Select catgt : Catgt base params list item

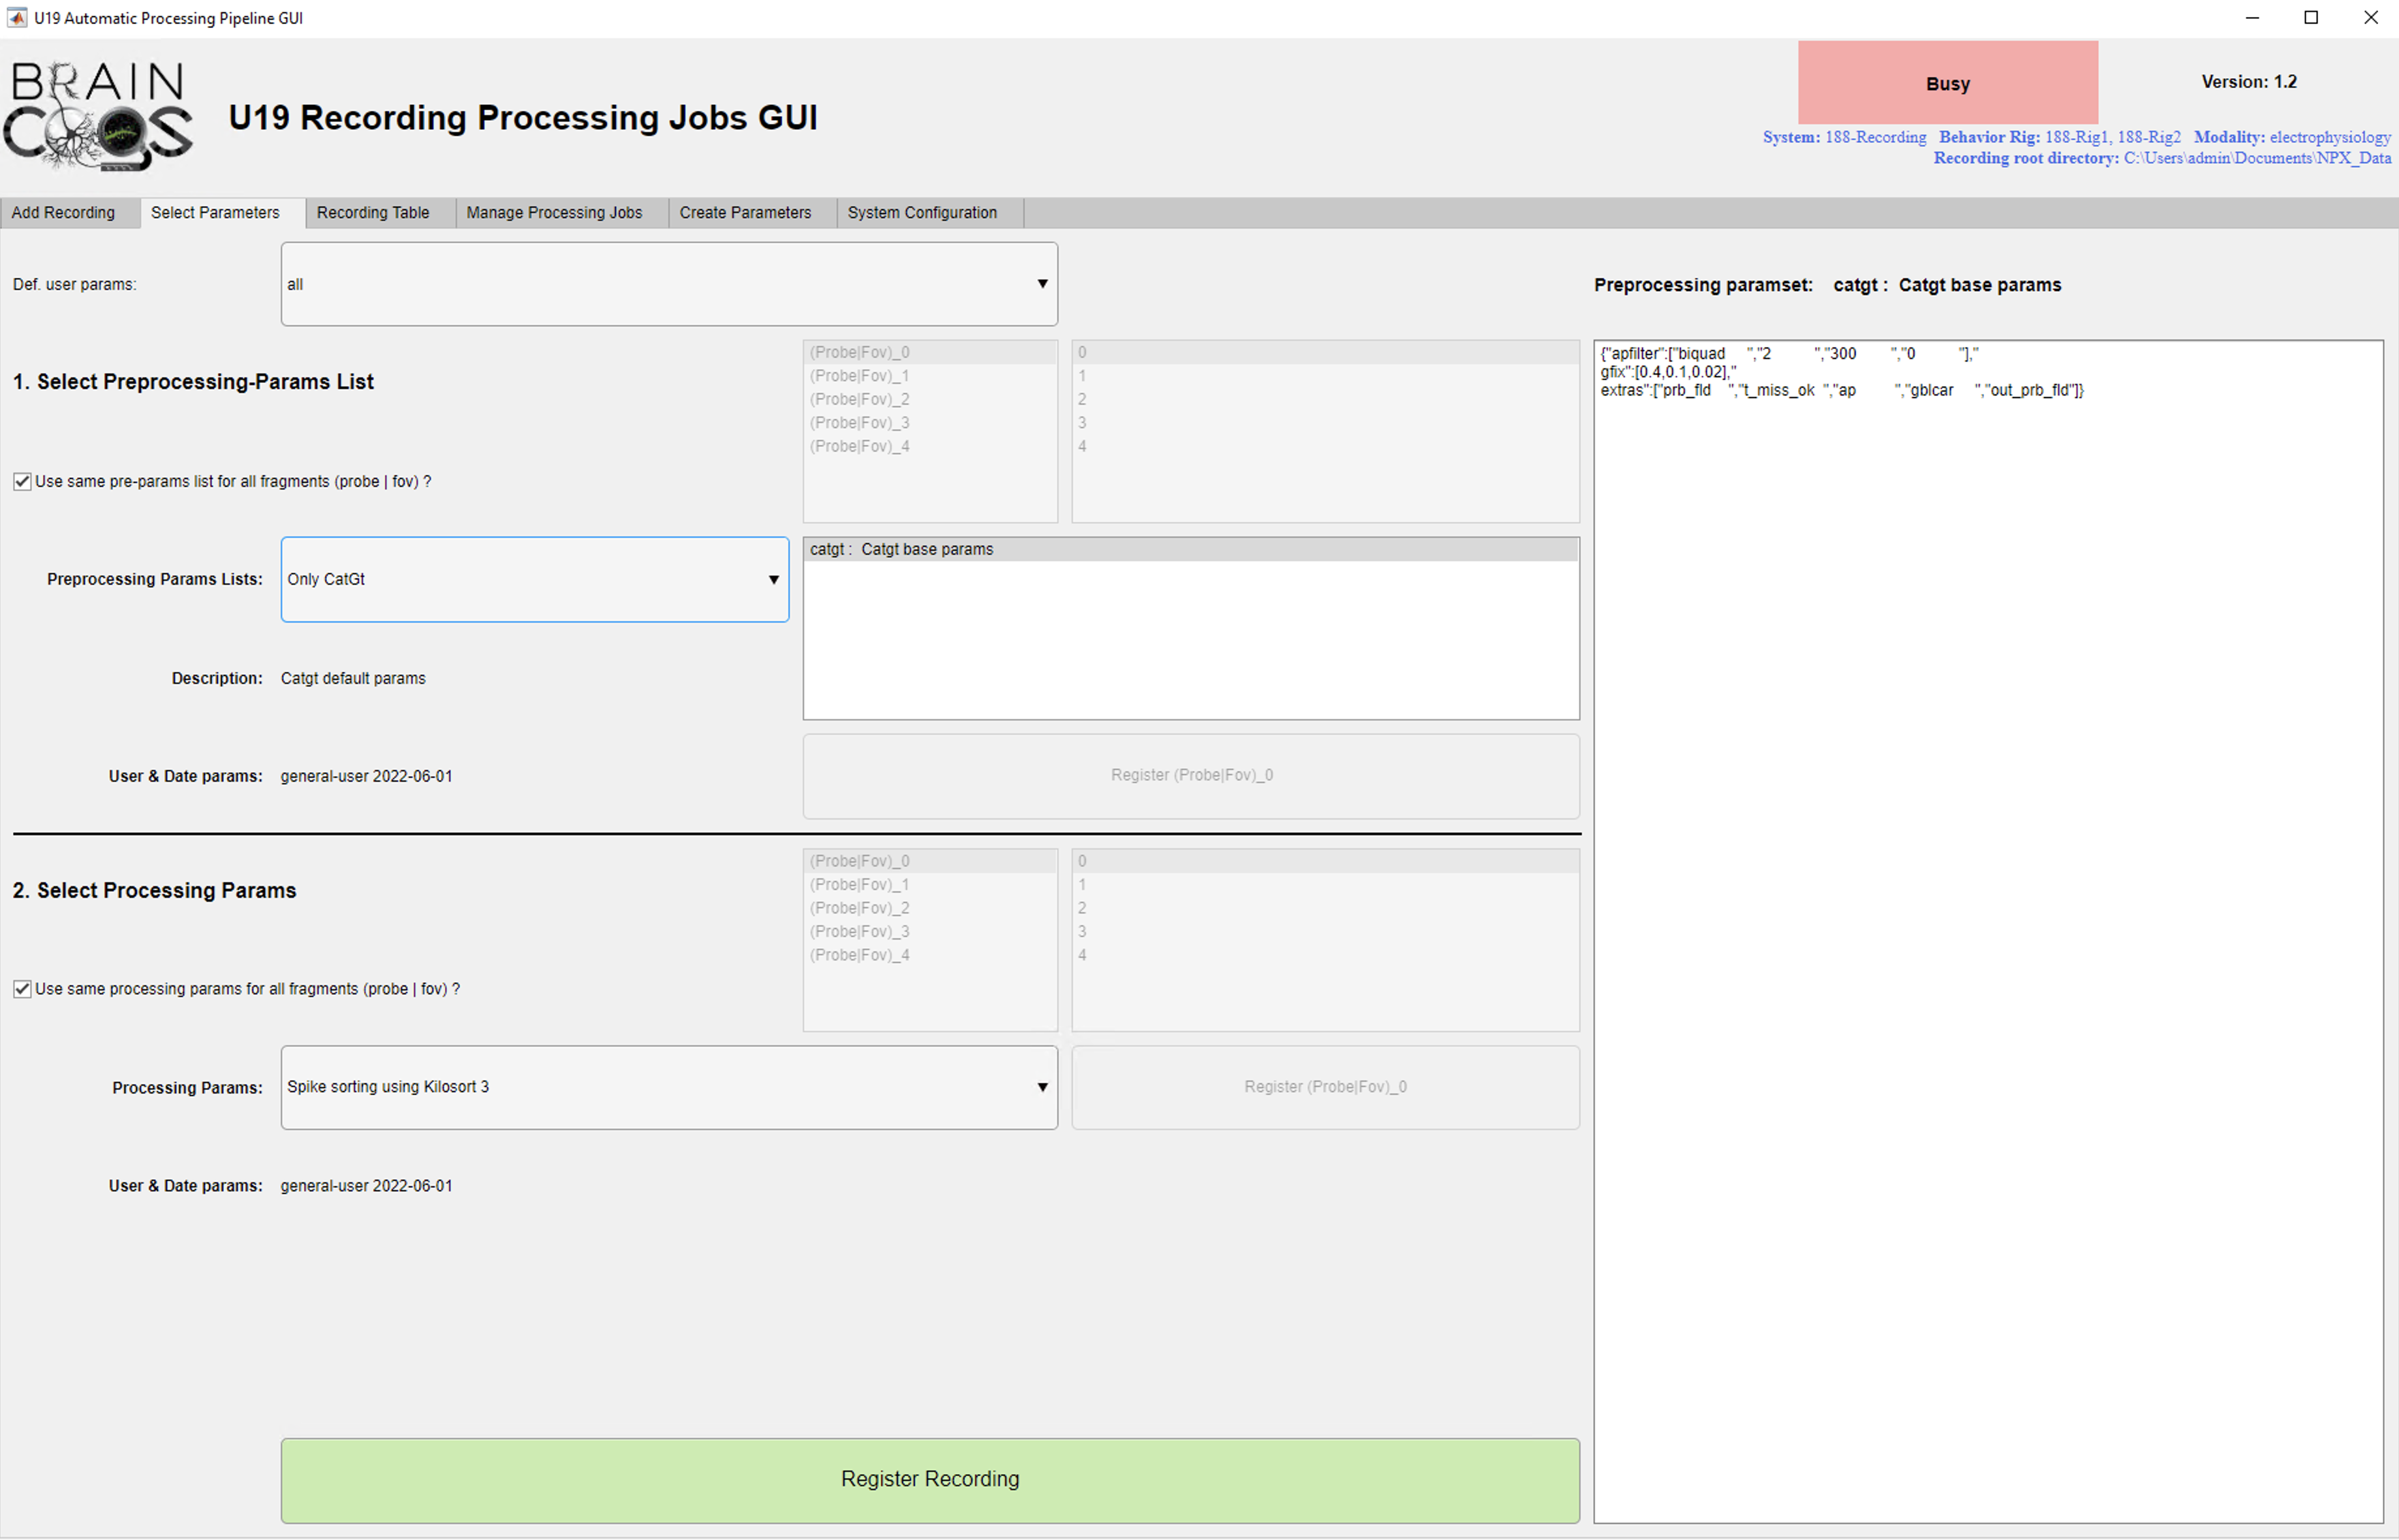[x=1191, y=550]
